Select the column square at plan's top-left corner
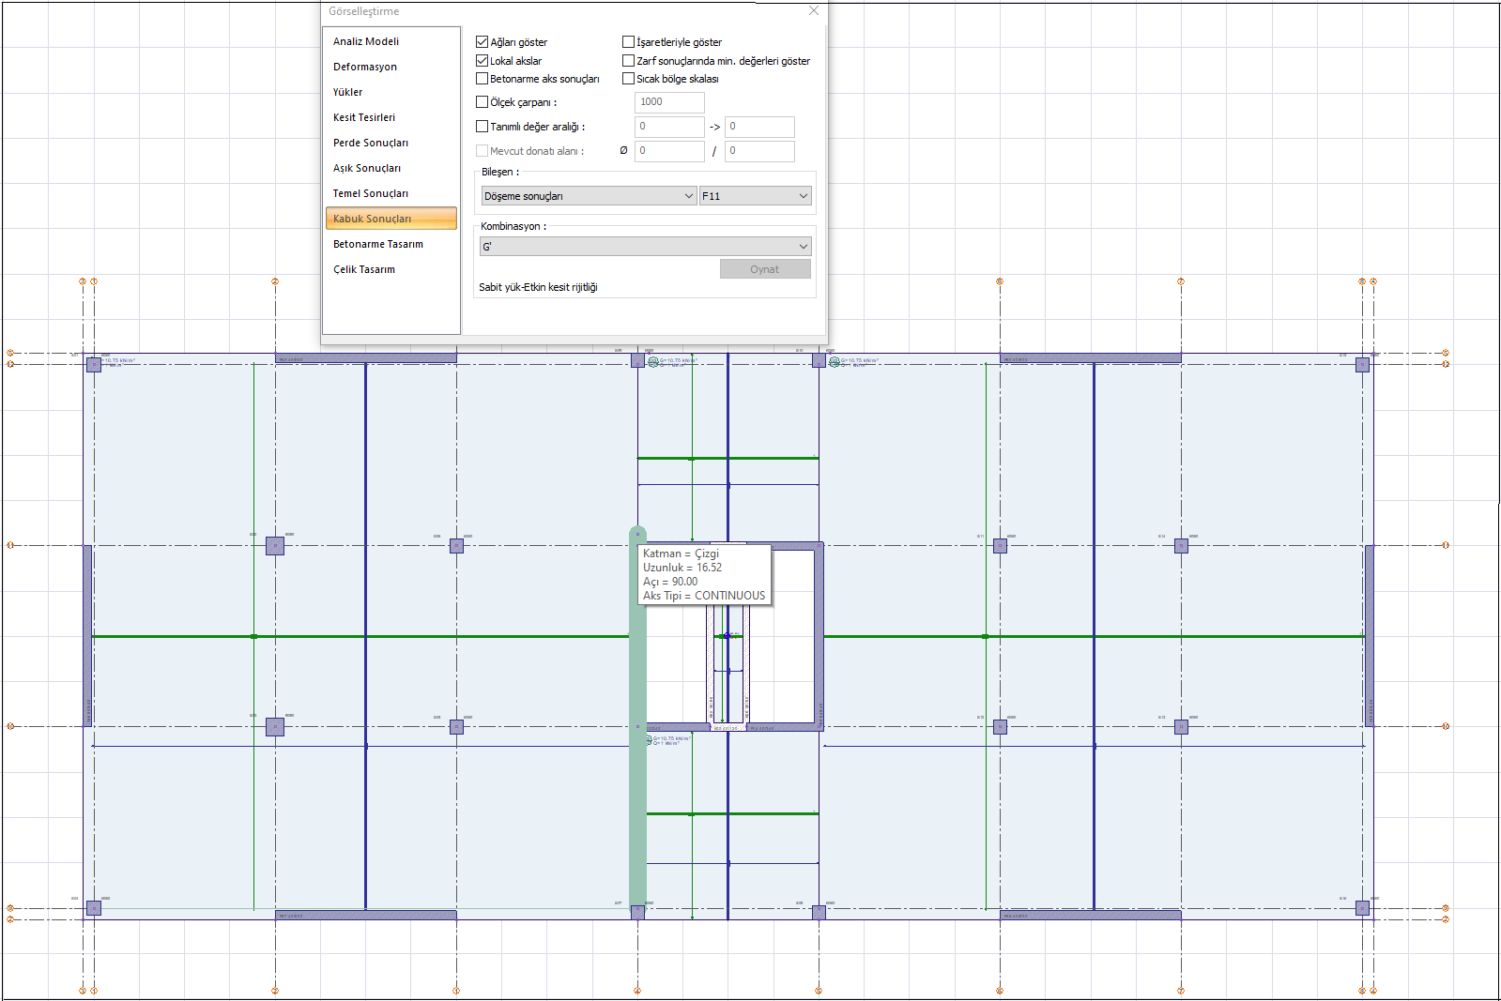The image size is (1501, 1001). click(x=94, y=364)
